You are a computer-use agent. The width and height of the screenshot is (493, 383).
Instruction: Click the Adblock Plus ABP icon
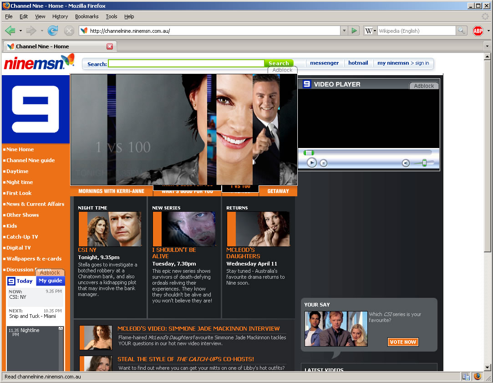(x=478, y=31)
